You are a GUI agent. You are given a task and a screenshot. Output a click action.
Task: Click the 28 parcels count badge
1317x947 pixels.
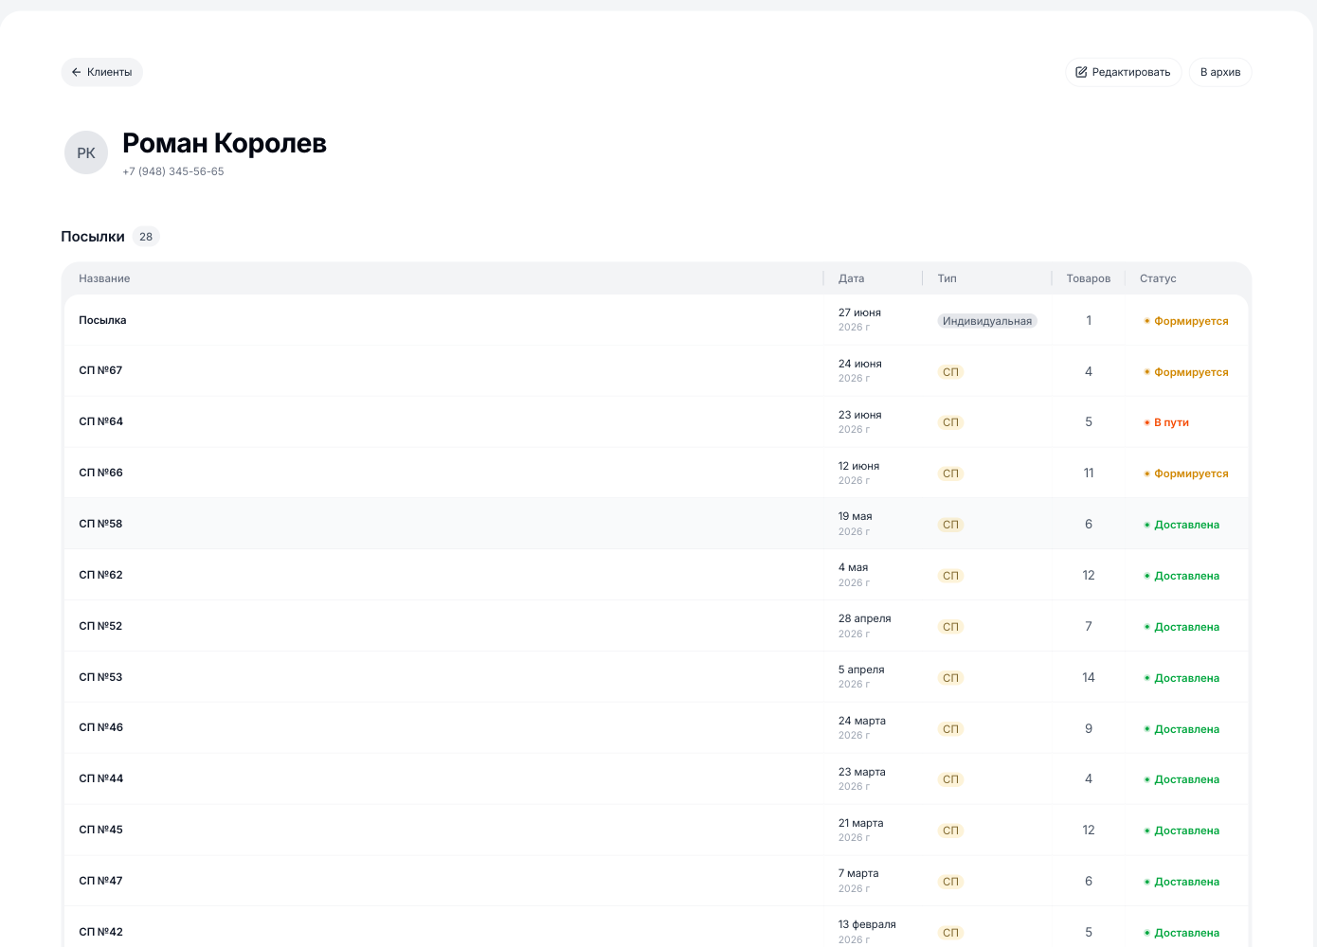(146, 237)
